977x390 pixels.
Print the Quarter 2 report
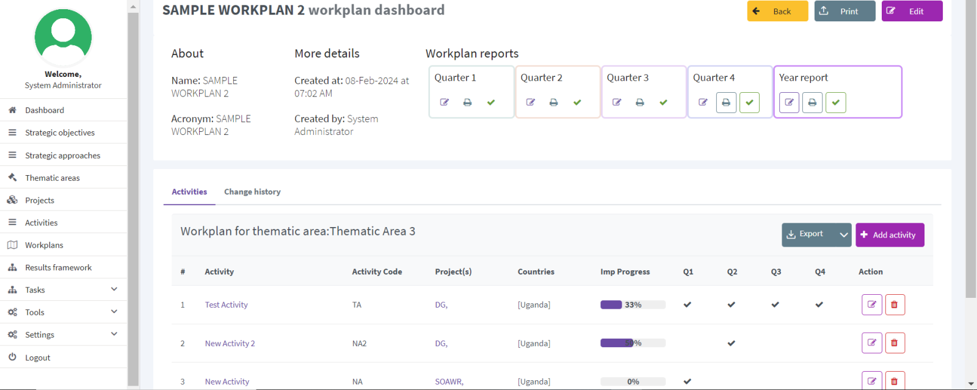click(553, 103)
